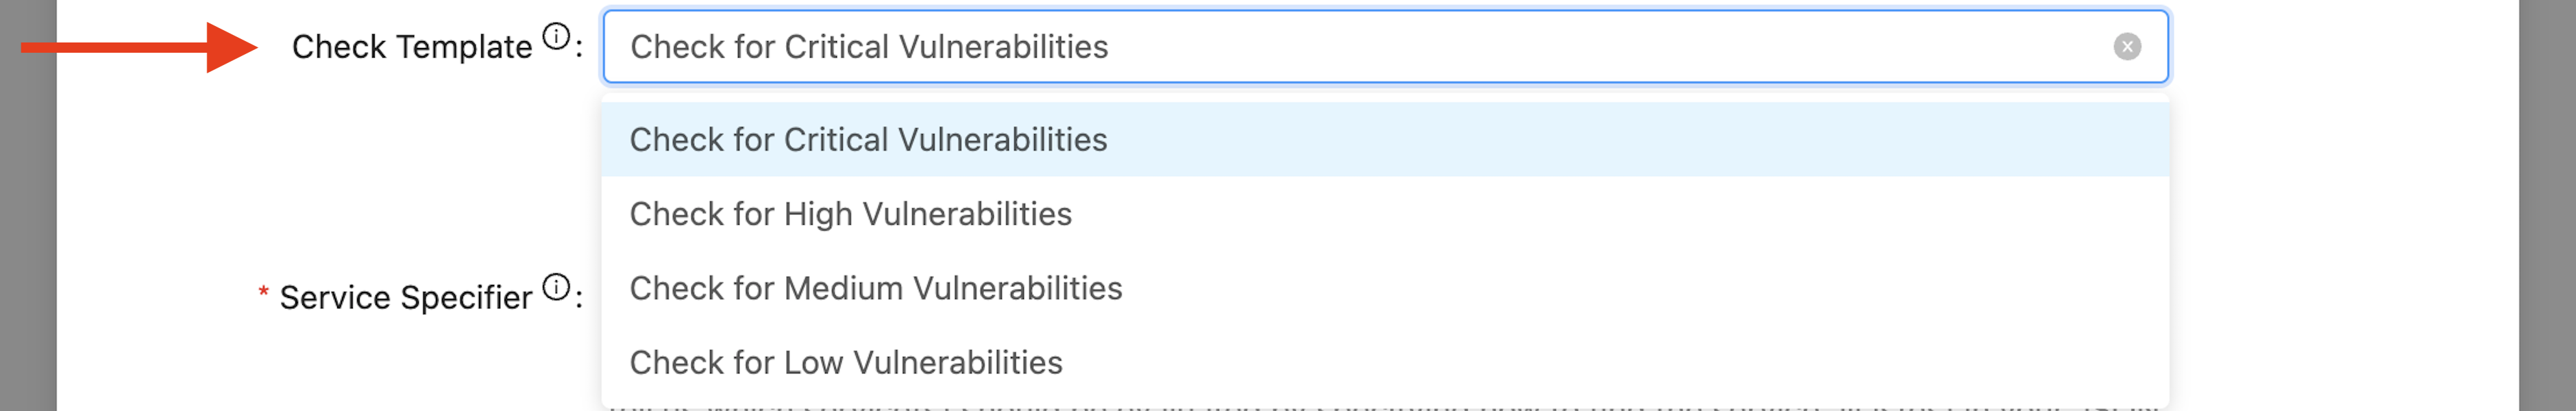Click the Check Template field label
The image size is (2576, 411).
tap(411, 47)
